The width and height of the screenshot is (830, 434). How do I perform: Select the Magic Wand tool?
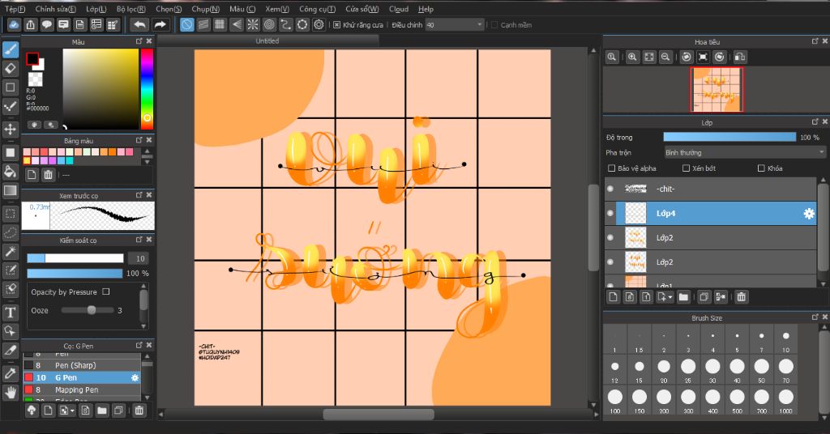coord(10,252)
